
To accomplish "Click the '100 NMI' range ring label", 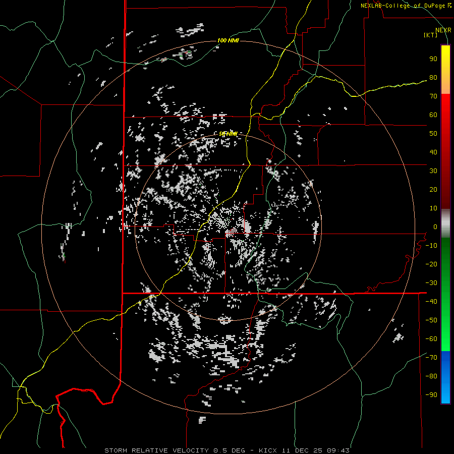I will pos(228,40).
